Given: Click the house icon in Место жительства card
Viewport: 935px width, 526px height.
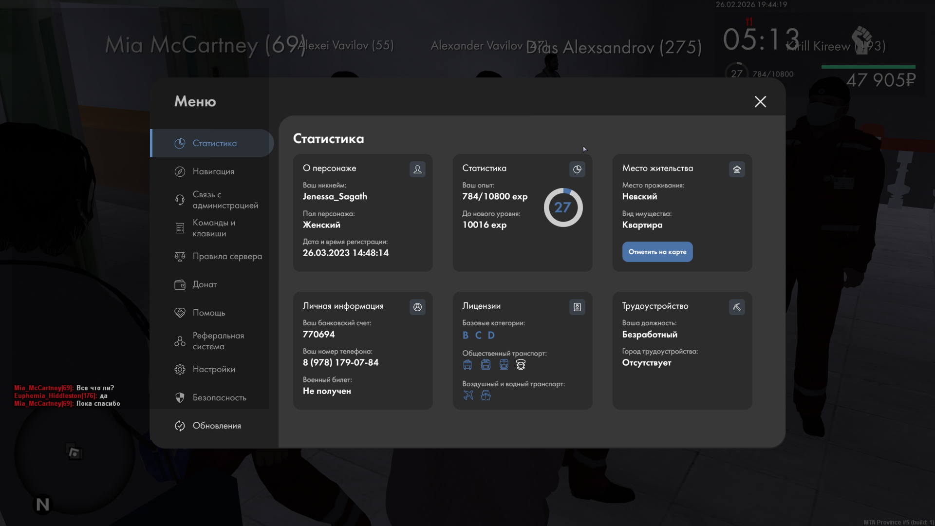Looking at the screenshot, I should [737, 169].
